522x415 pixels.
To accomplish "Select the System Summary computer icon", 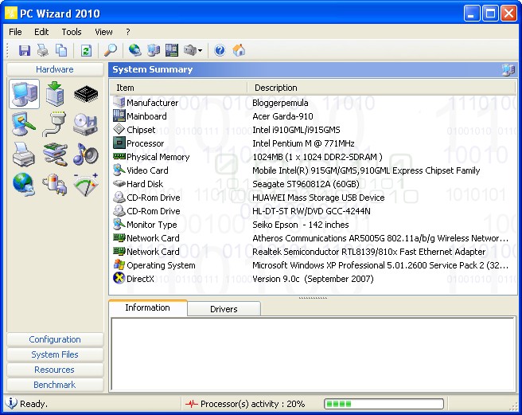I will 25,94.
